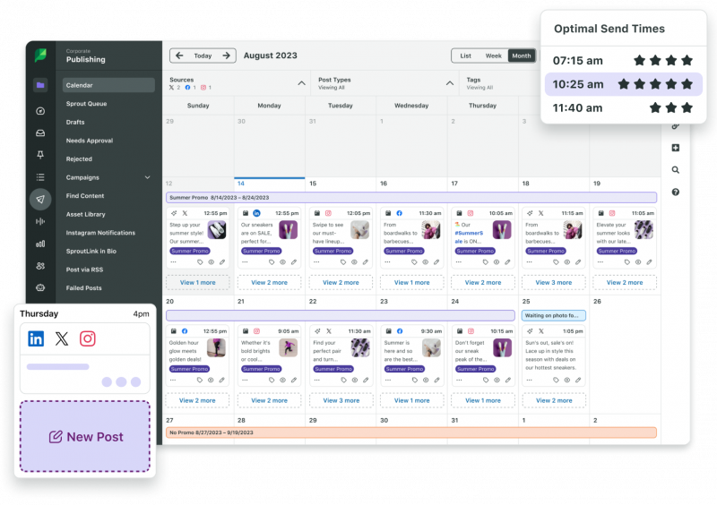Click No Promo orange campaign bar
The image size is (717, 505).
pos(411,432)
